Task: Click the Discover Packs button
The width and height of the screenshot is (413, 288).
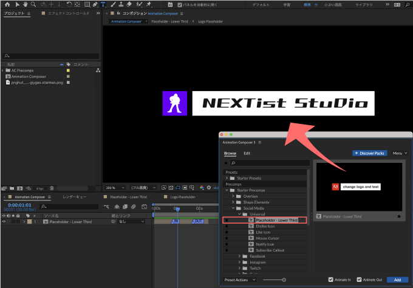Action: (370, 153)
